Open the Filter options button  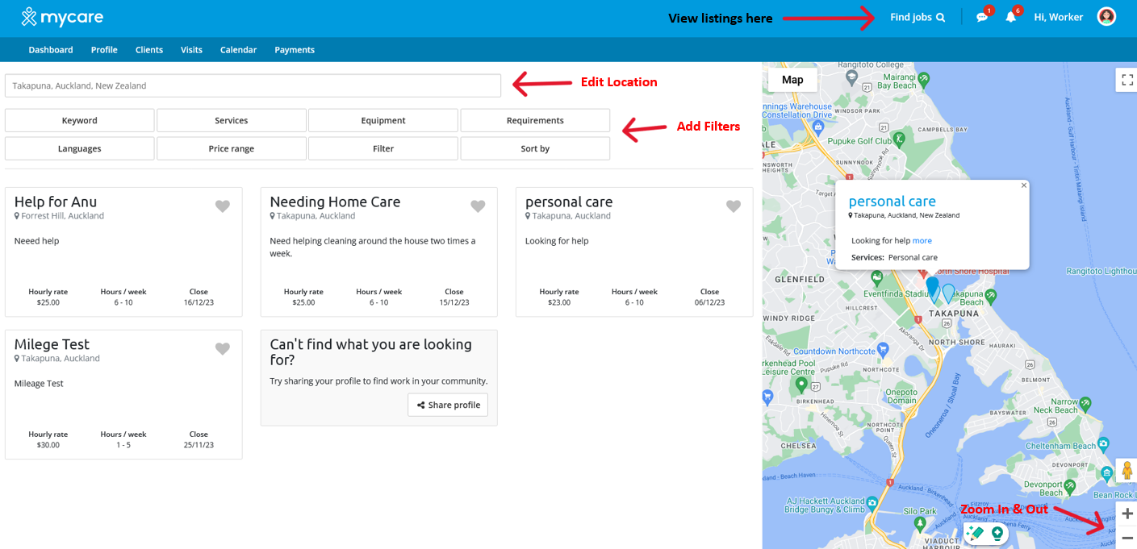383,148
